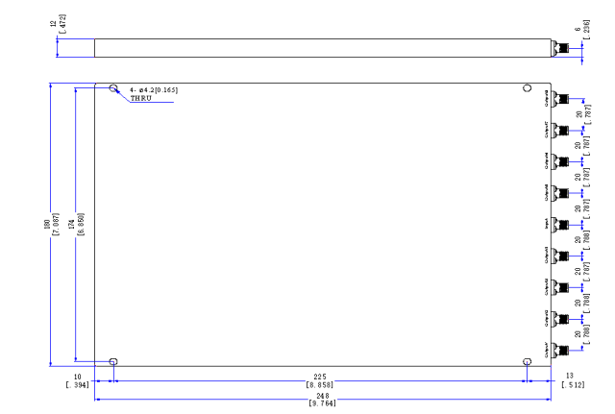Select the side view rectangular housing outline
This screenshot has height=414, width=615.
pyautogui.click(x=323, y=48)
